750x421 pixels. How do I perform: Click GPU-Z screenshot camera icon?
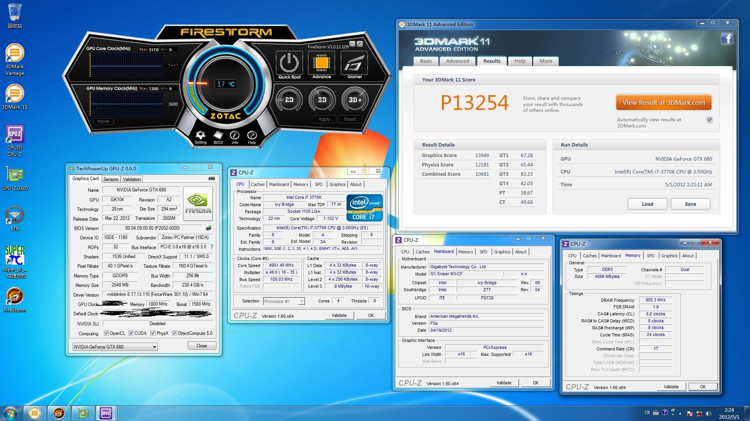tap(212, 179)
